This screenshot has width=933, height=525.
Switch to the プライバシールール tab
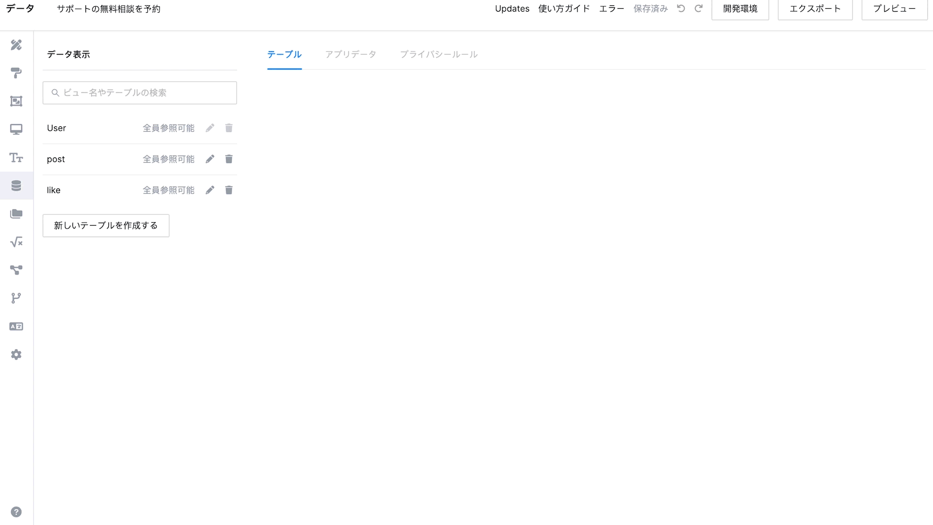438,54
